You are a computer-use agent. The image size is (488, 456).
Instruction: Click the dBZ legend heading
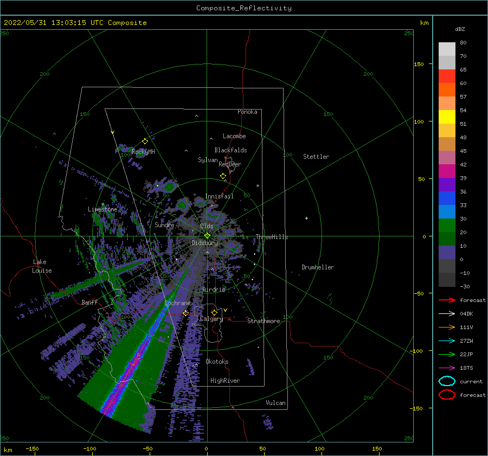(460, 29)
